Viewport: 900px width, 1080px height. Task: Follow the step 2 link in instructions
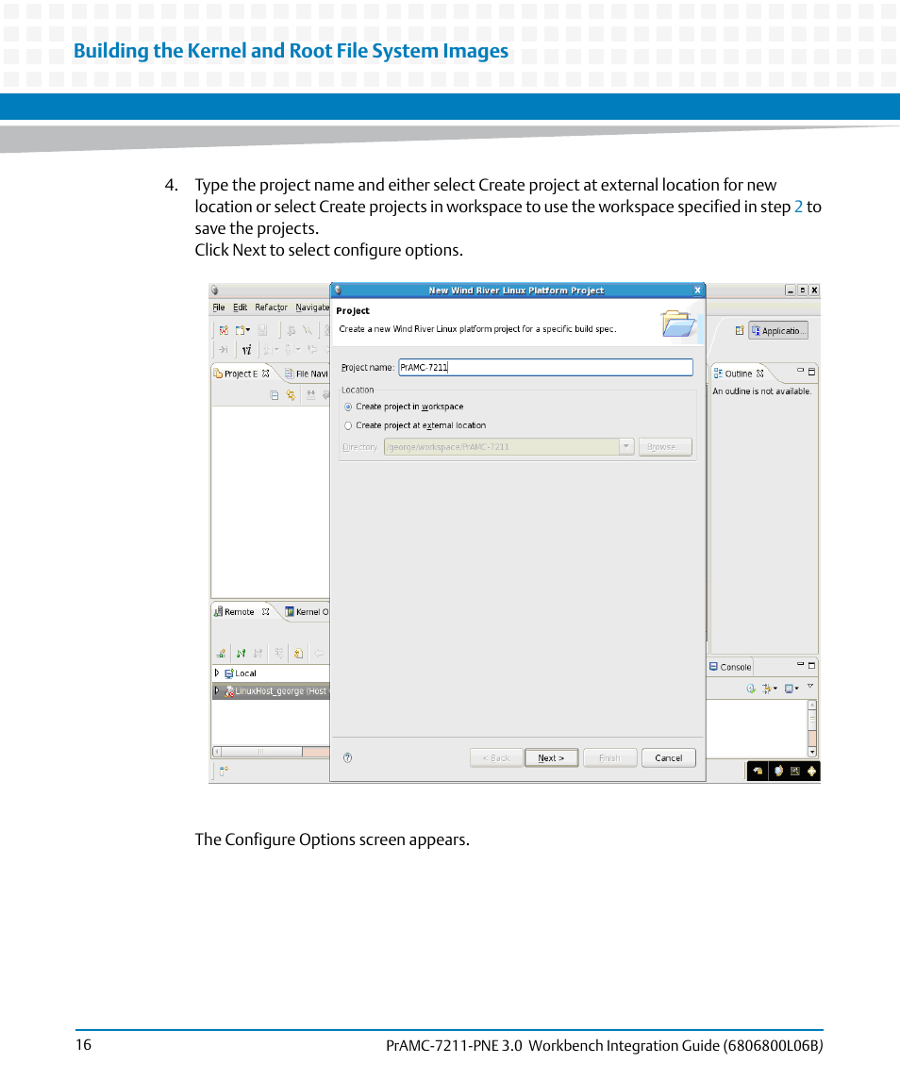point(798,207)
